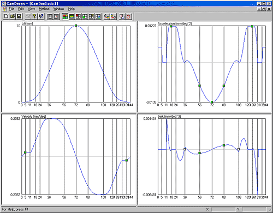Select minimum green point at 72 on Acceleration graph
Screen dimensions: 273x213
pos(212,102)
